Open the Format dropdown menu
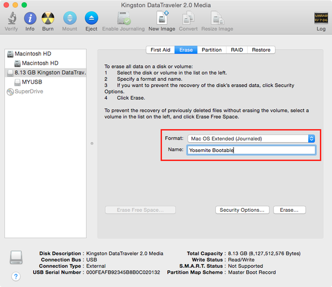332x287 pixels. click(251, 139)
